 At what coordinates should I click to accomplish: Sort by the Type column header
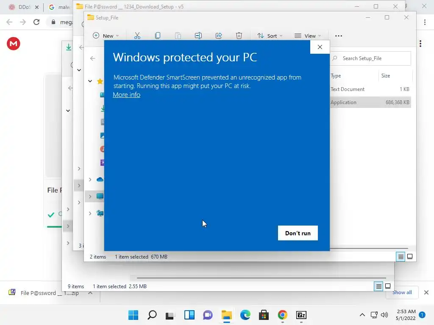336,76
